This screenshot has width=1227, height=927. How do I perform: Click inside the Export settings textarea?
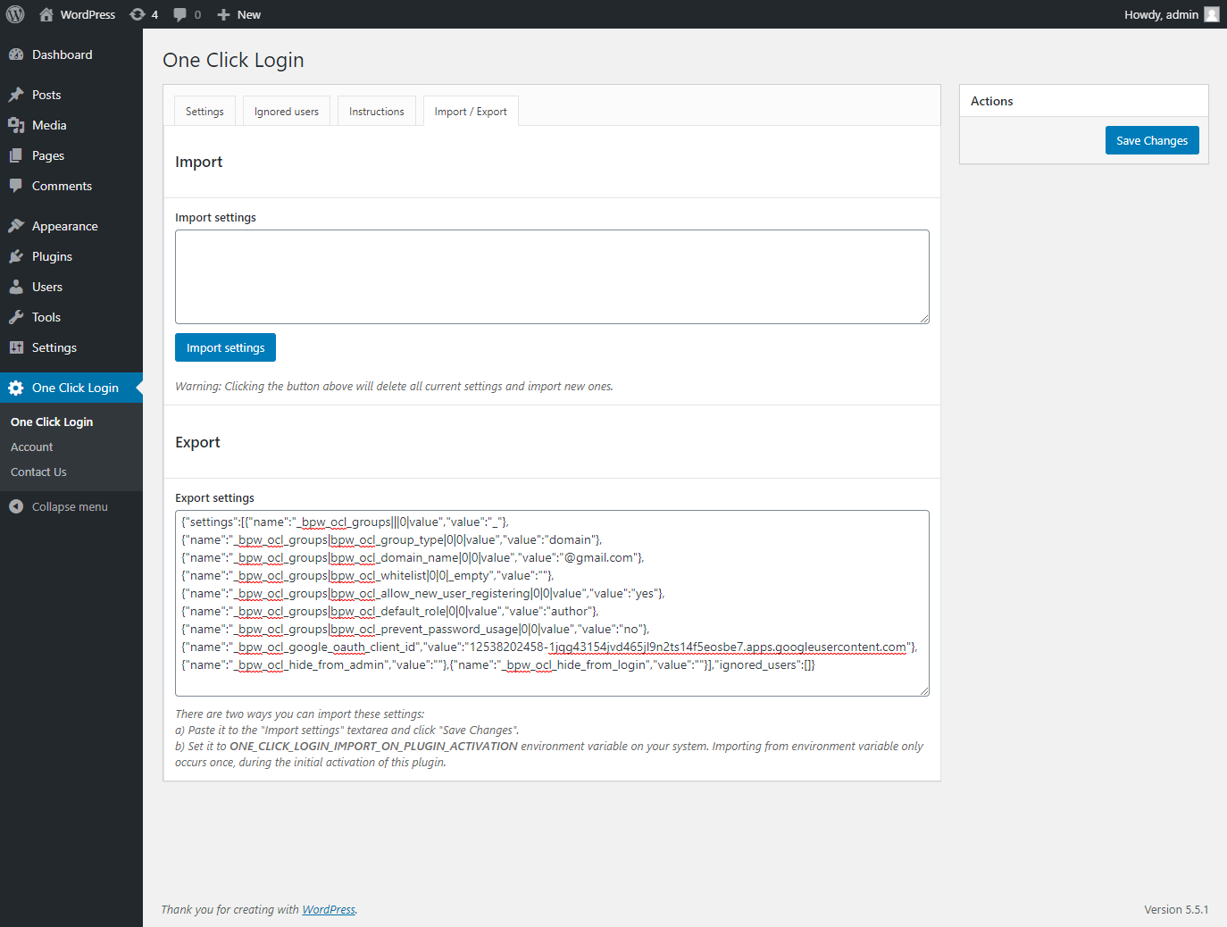click(x=552, y=603)
